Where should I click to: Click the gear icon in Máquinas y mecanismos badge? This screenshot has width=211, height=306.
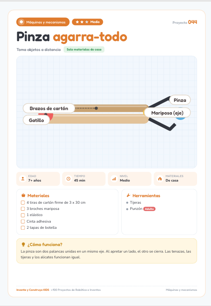[21, 22]
